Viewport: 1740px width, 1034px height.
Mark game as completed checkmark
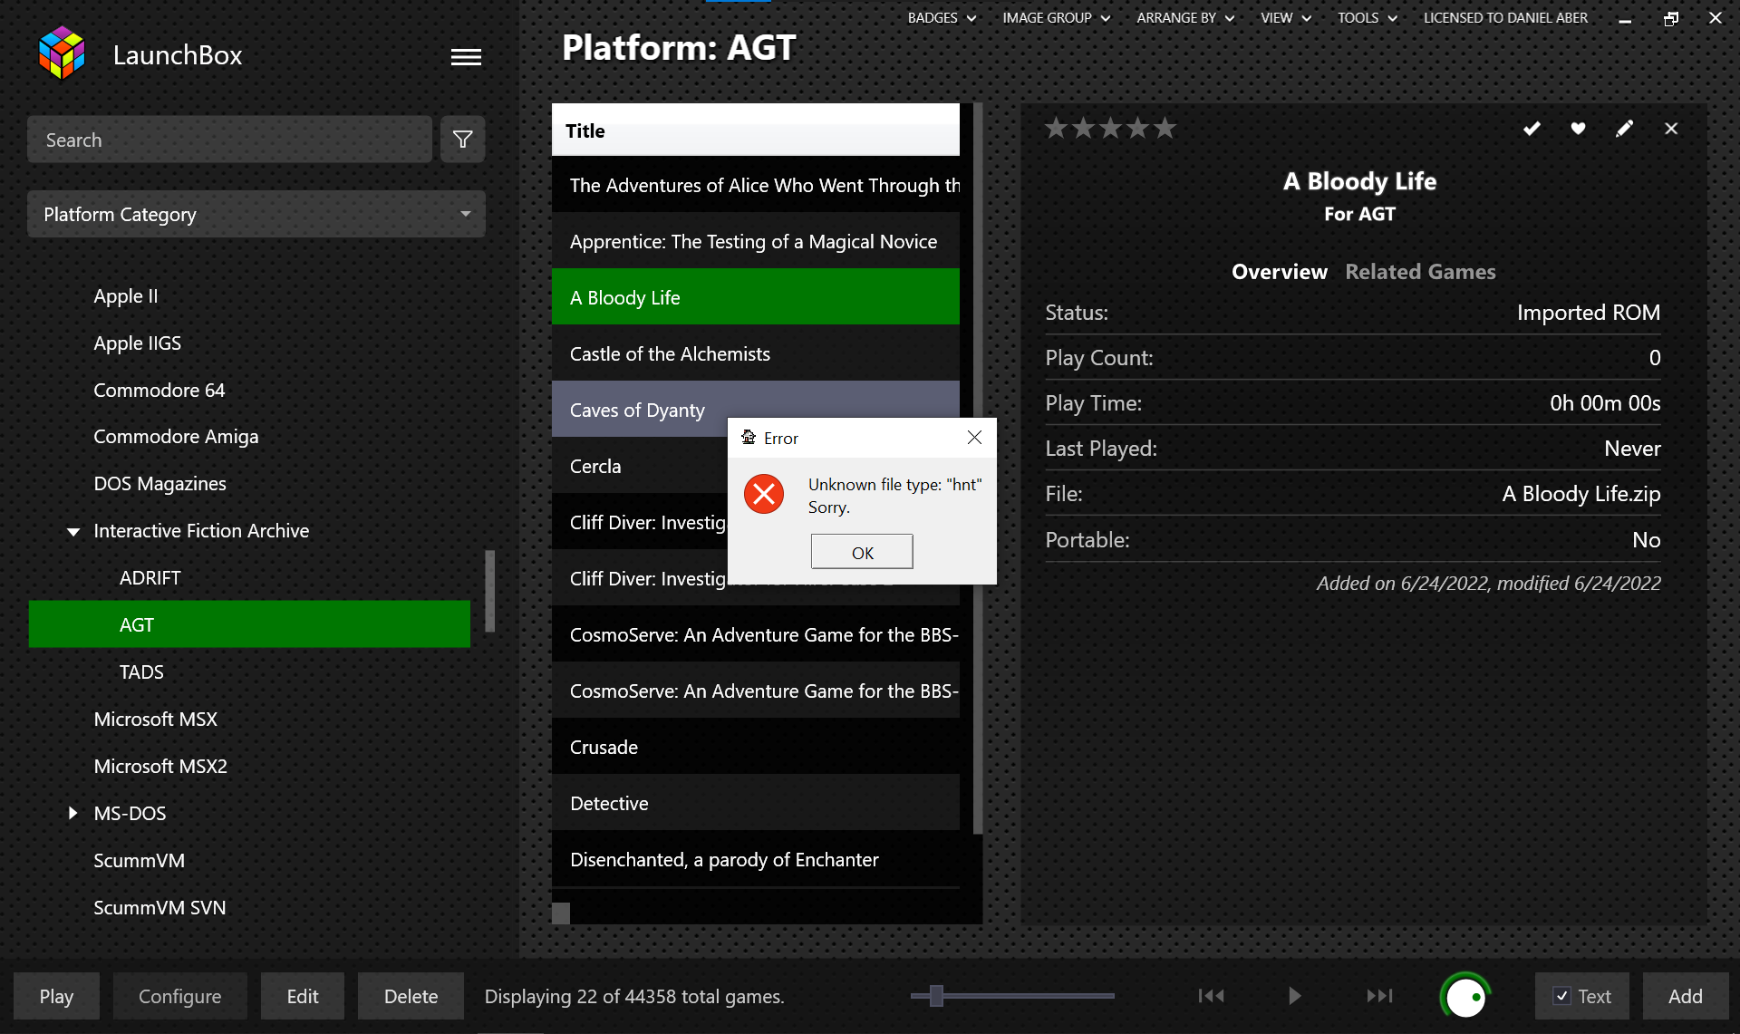tap(1532, 129)
